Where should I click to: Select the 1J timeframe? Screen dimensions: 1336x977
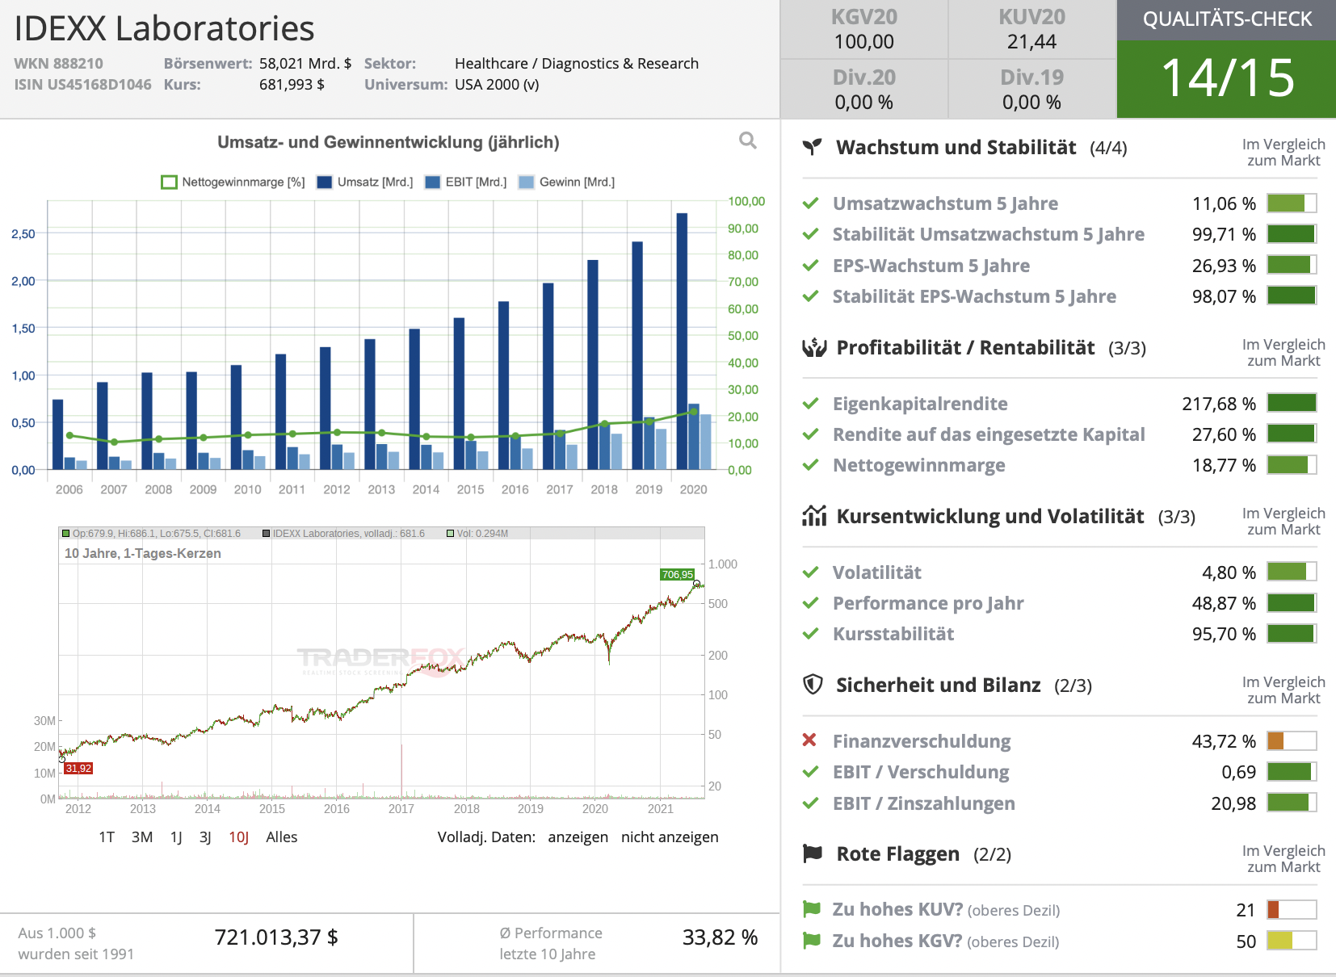pyautogui.click(x=176, y=837)
